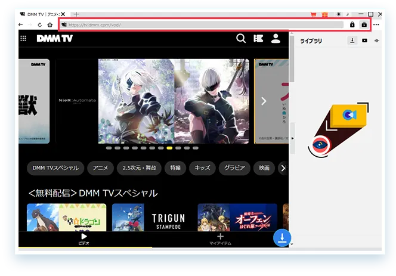The width and height of the screenshot is (396, 276).
Task: Click the browser back arrow
Action: tap(21, 25)
